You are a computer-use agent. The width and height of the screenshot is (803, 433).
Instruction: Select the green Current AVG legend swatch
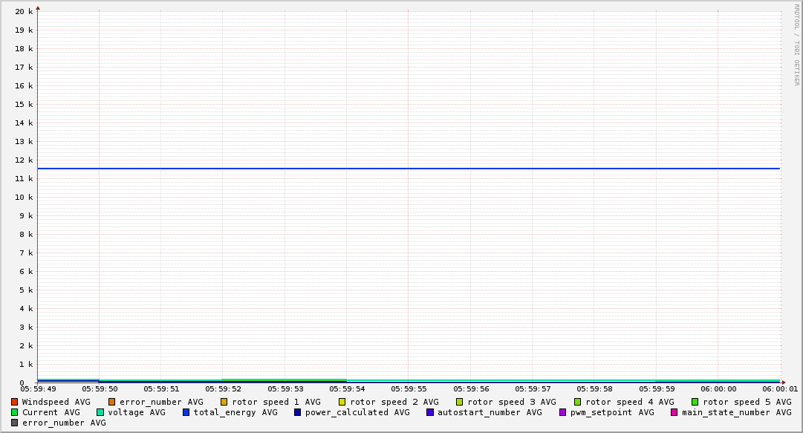coord(15,412)
